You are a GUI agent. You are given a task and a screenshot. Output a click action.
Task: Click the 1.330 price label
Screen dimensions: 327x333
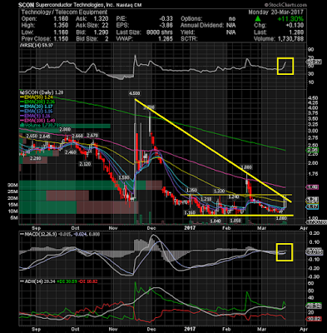[219, 191]
